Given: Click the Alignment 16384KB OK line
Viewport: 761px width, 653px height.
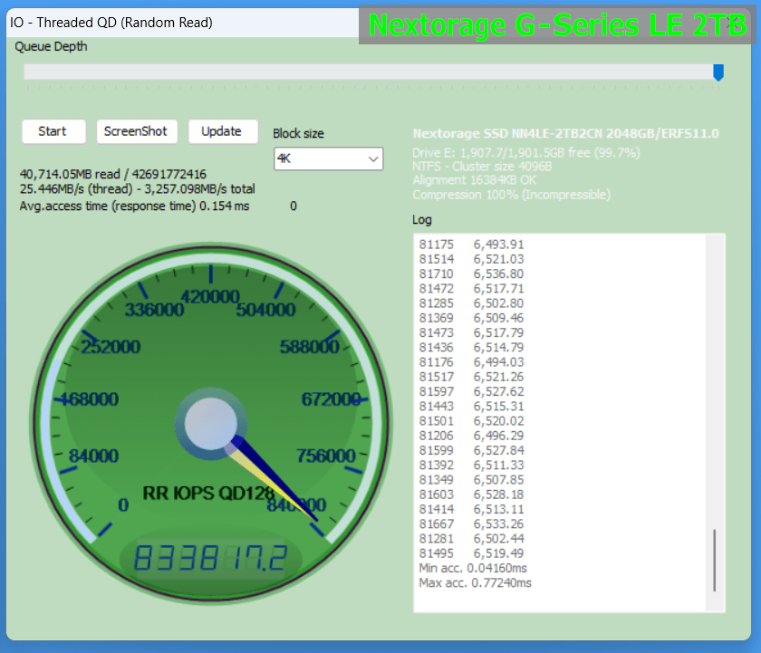Looking at the screenshot, I should pos(474,180).
